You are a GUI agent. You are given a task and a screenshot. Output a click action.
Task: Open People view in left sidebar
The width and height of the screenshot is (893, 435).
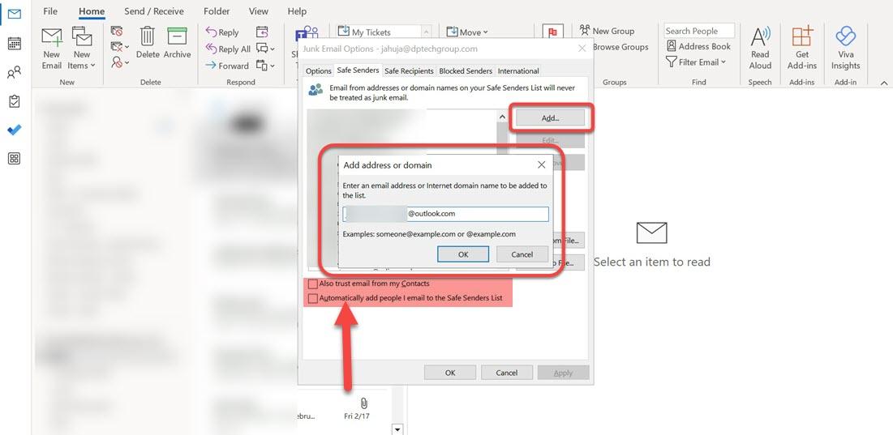click(14, 73)
